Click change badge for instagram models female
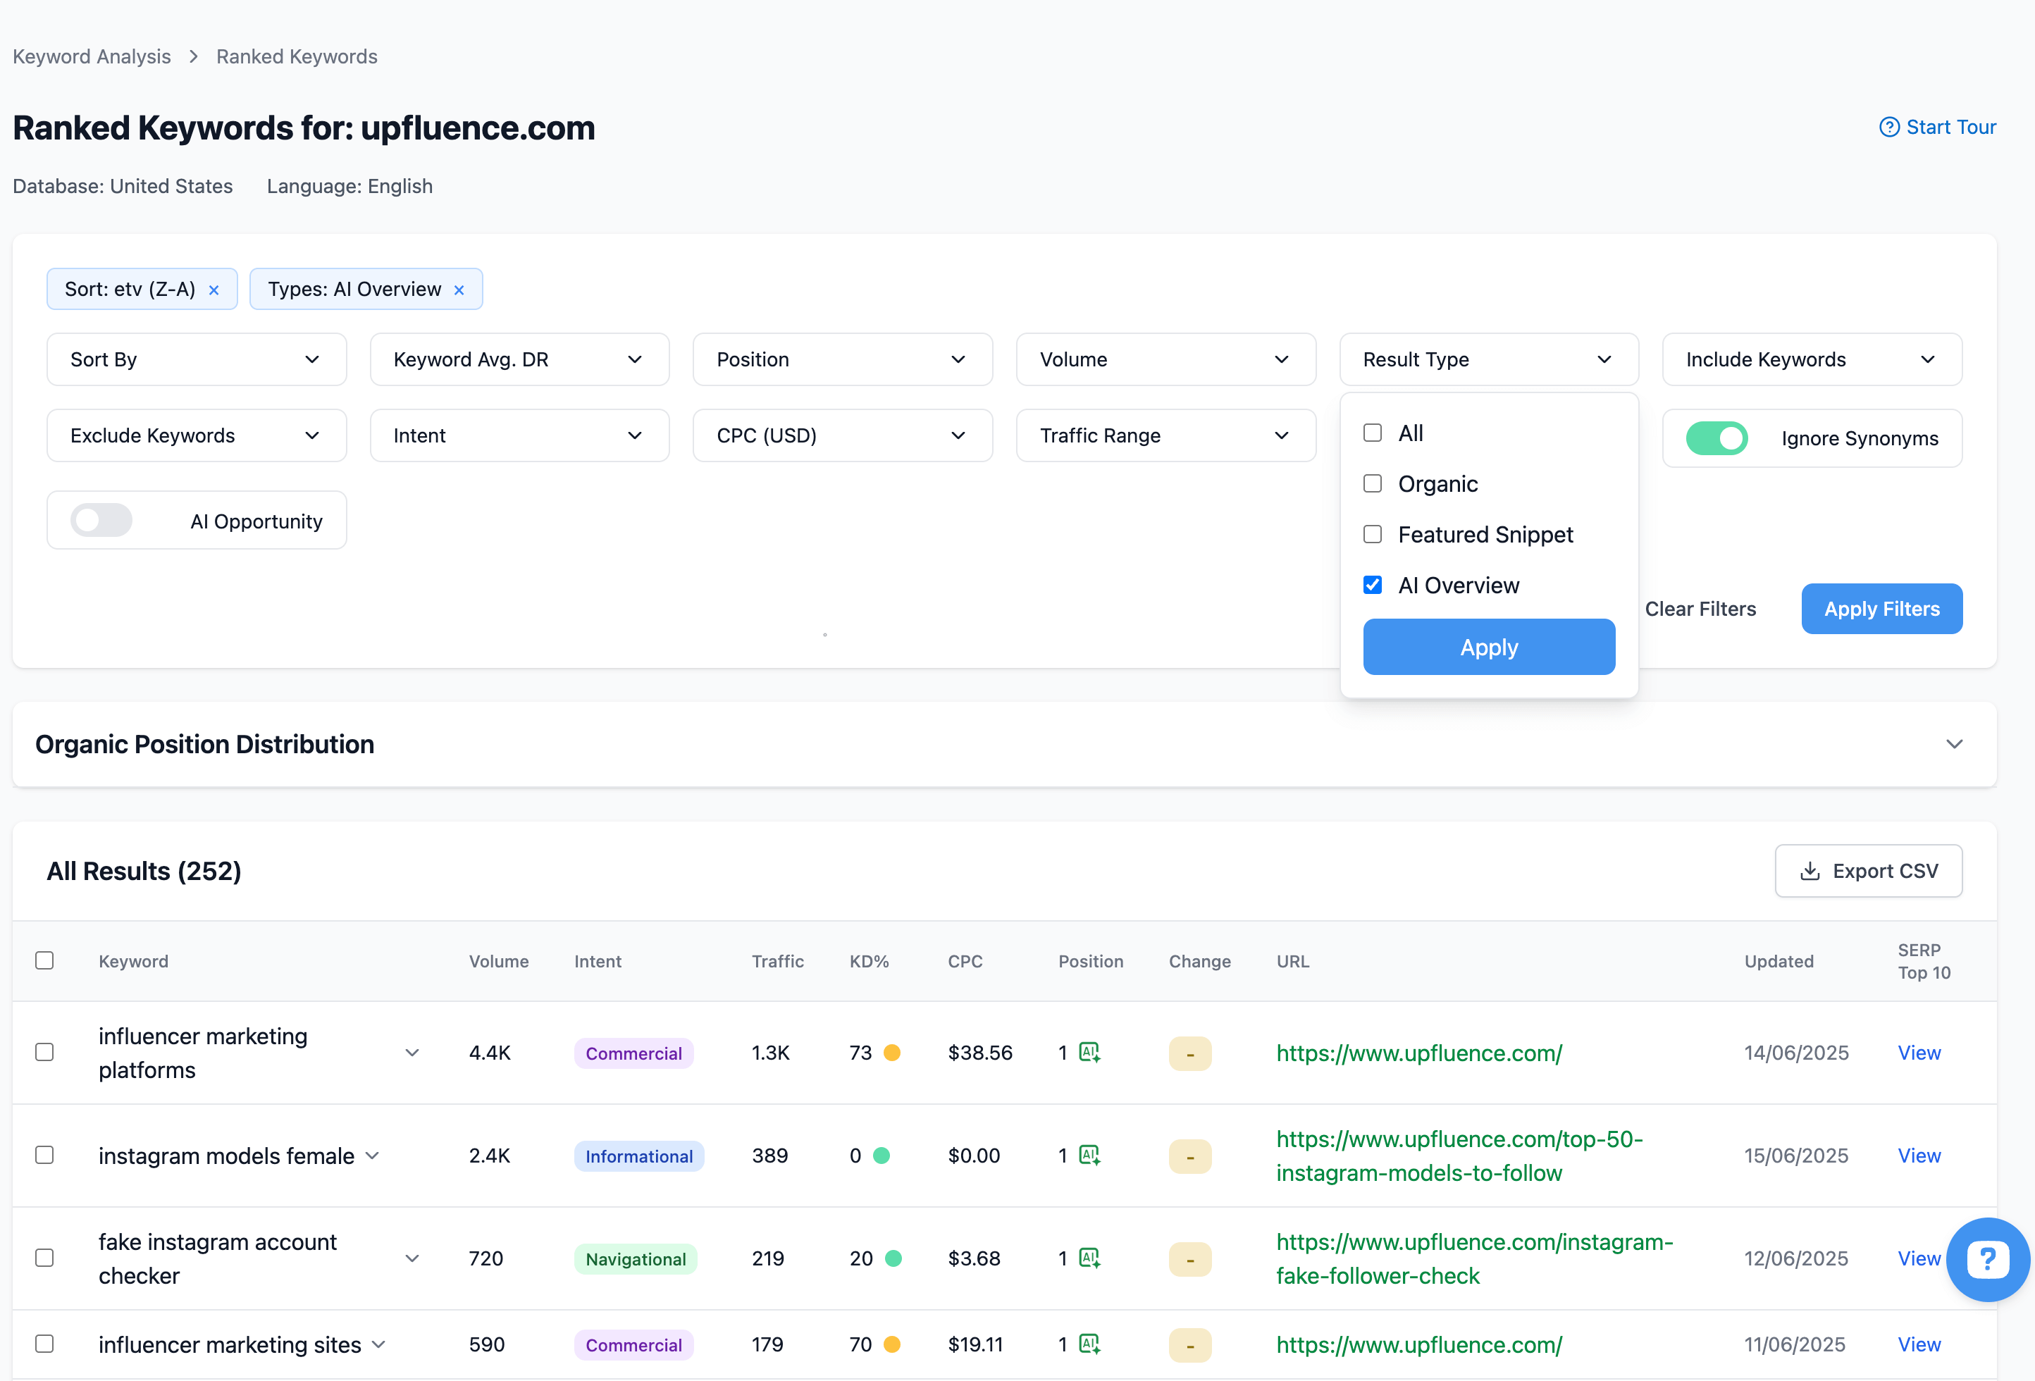 point(1190,1156)
